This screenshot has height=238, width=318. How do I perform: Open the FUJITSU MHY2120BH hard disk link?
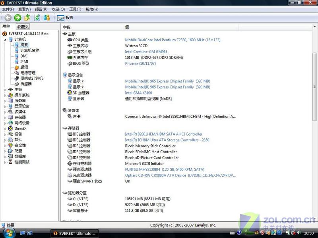coord(165,169)
